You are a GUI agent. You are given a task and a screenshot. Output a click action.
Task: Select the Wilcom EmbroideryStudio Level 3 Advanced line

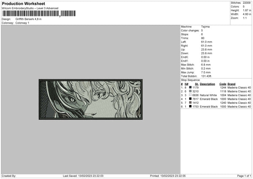(30, 8)
